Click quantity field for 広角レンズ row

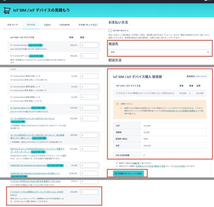tap(89, 76)
